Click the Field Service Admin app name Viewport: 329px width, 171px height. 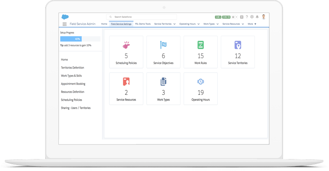click(x=83, y=24)
